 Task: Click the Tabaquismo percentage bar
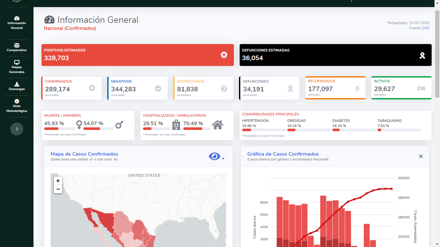pyautogui.click(x=399, y=130)
